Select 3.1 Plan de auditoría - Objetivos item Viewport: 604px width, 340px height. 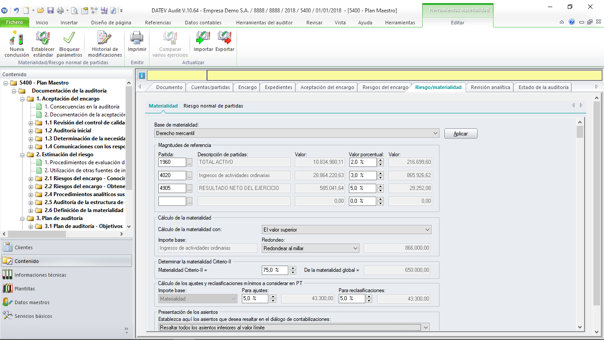click(84, 226)
